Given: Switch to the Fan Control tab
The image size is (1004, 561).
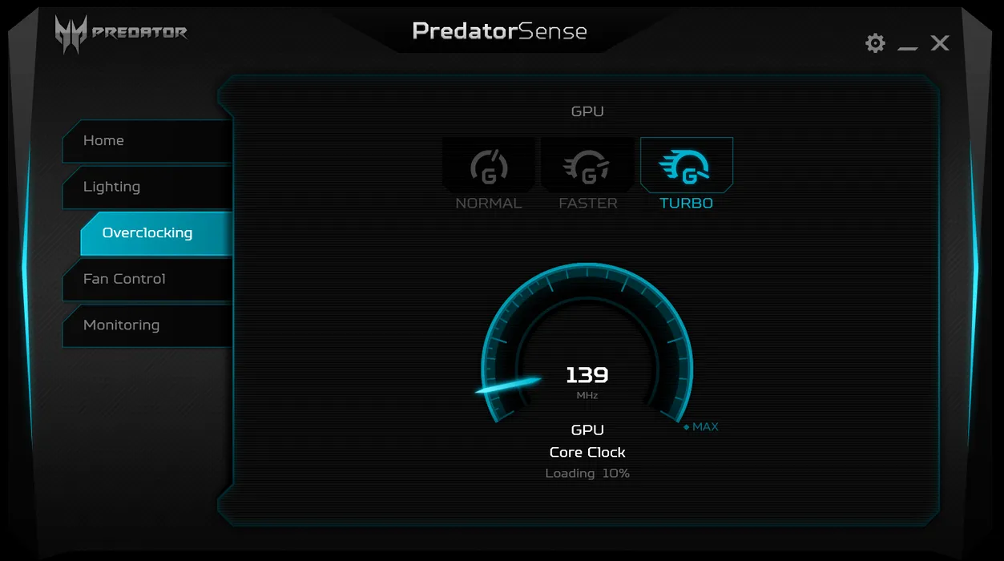Looking at the screenshot, I should [x=147, y=279].
